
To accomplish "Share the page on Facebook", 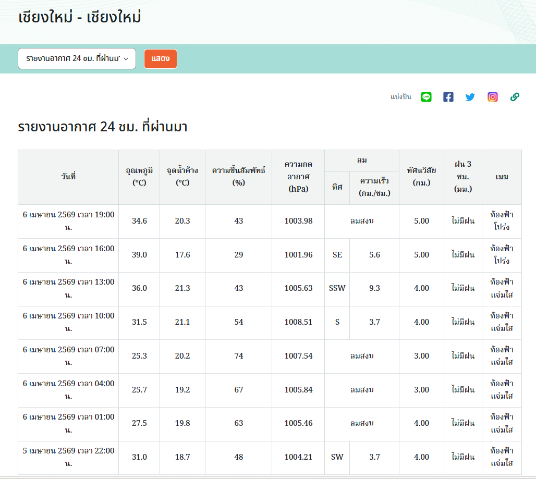I will [x=448, y=97].
